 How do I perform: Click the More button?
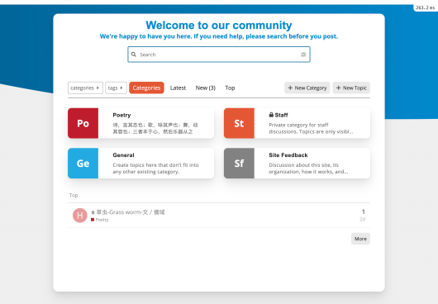point(360,239)
